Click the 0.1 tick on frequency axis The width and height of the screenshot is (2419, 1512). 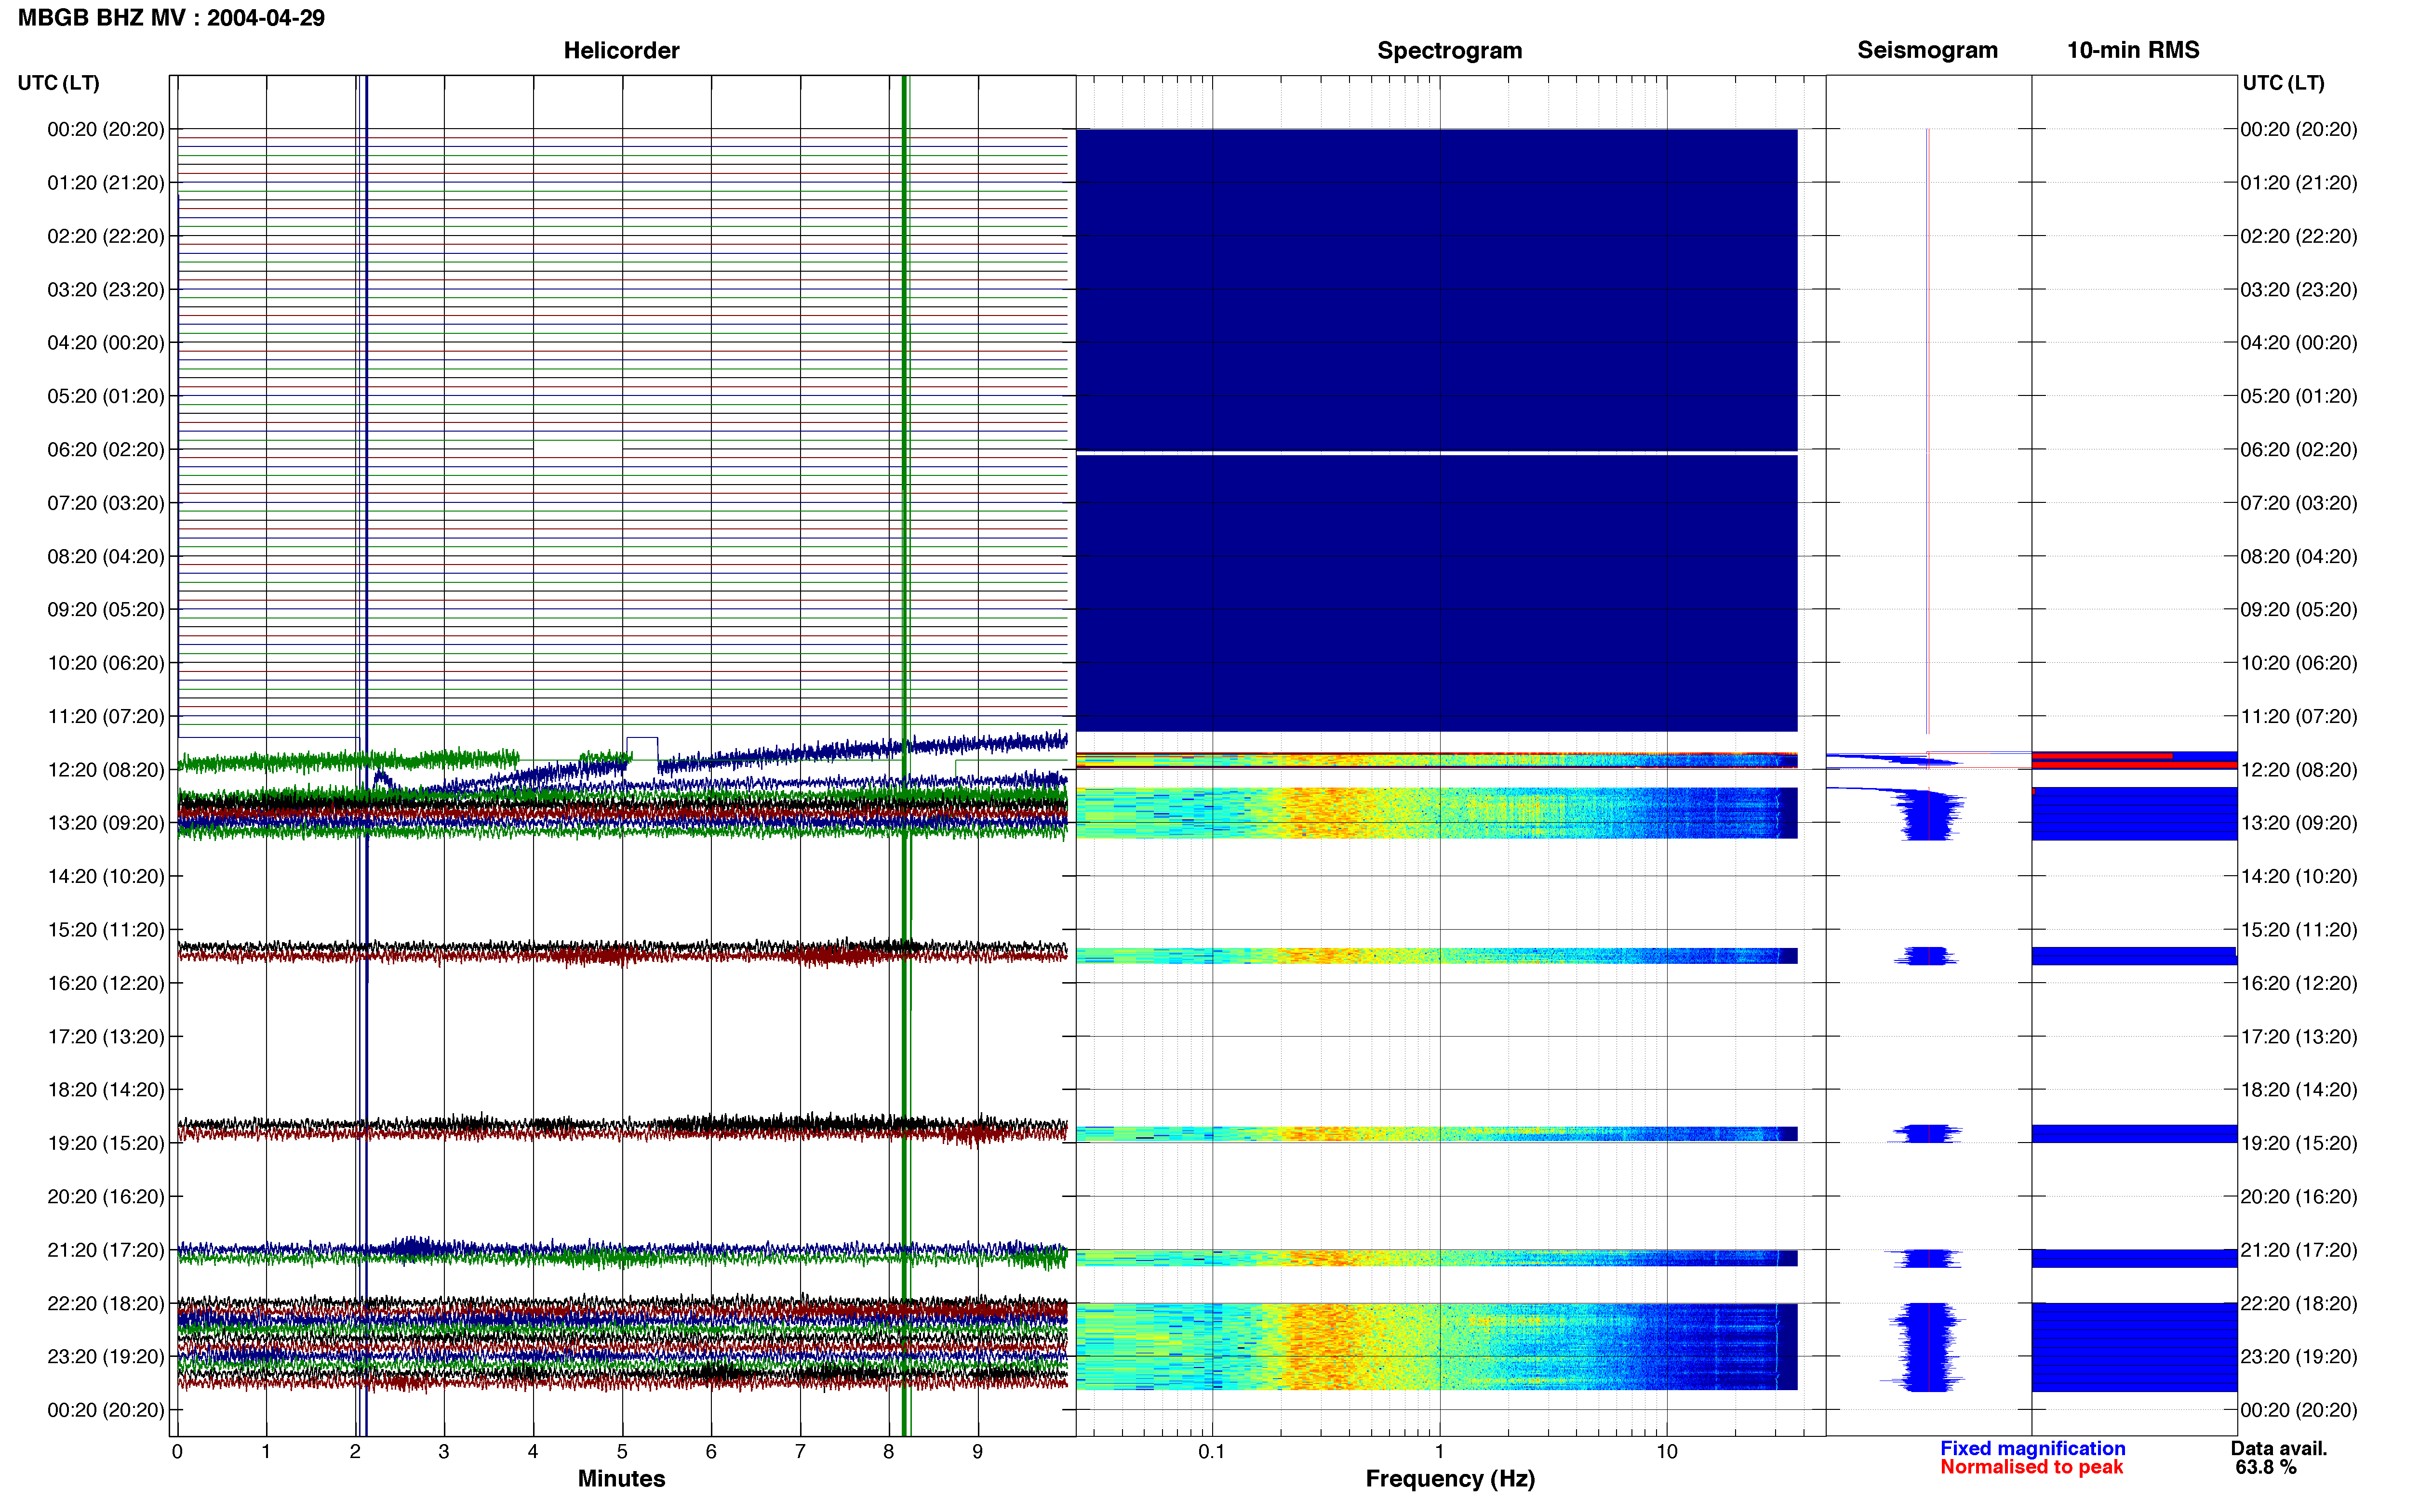point(1212,1451)
